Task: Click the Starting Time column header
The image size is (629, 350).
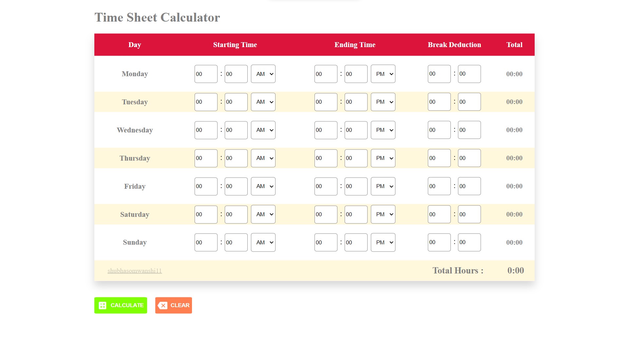Action: pyautogui.click(x=235, y=45)
